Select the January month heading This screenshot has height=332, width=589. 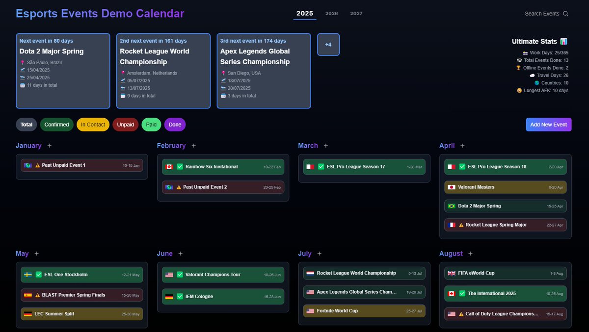click(x=28, y=146)
